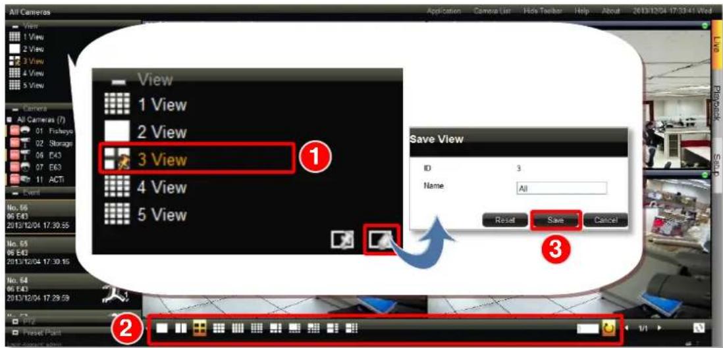Screen dimensions: 723x348
Task: Click the save view icon boxed in the callout
Action: tap(381, 239)
